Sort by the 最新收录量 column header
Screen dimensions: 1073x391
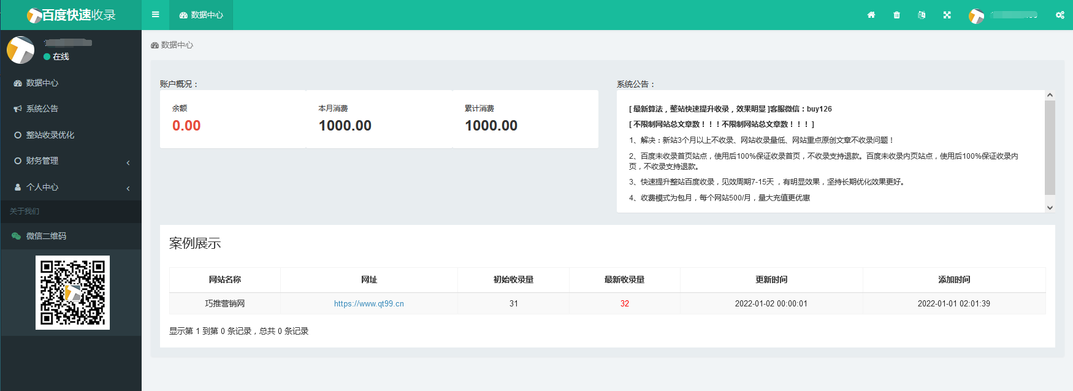(x=625, y=279)
